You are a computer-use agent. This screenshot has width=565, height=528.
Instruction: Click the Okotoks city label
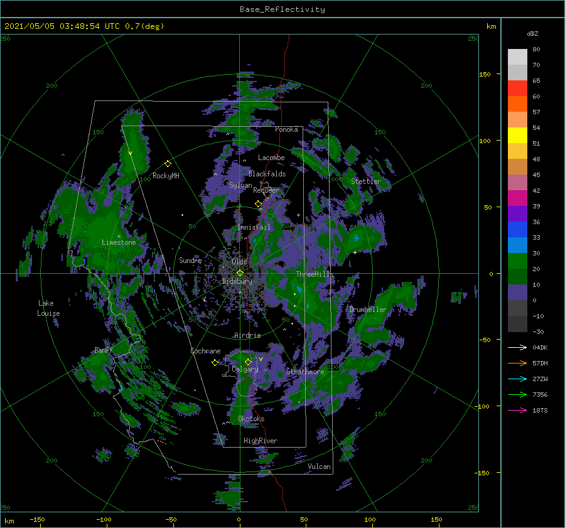(251, 419)
